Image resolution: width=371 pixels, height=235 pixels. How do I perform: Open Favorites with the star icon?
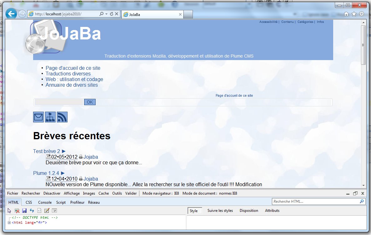(354, 14)
